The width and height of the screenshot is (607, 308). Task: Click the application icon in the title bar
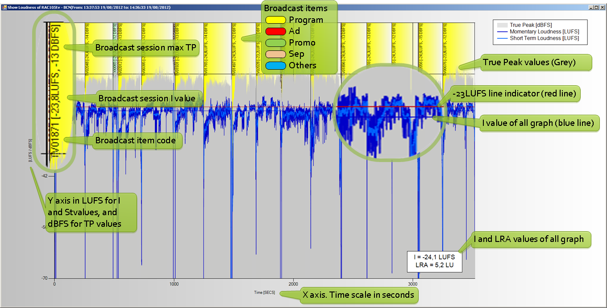point(4,8)
